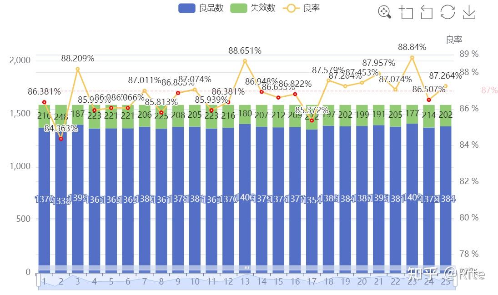
Task: Click the refresh restore chart icon
Action: pyautogui.click(x=448, y=13)
